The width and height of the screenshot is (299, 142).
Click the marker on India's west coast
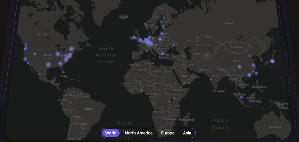click(211, 79)
